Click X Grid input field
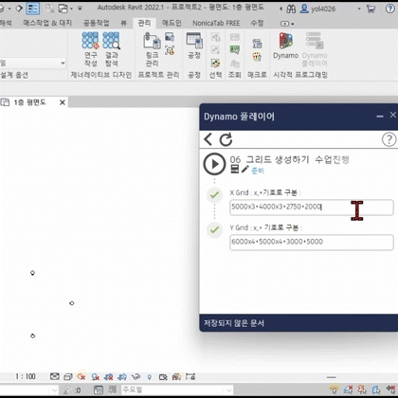Image resolution: width=398 pixels, height=398 pixels. (312, 208)
